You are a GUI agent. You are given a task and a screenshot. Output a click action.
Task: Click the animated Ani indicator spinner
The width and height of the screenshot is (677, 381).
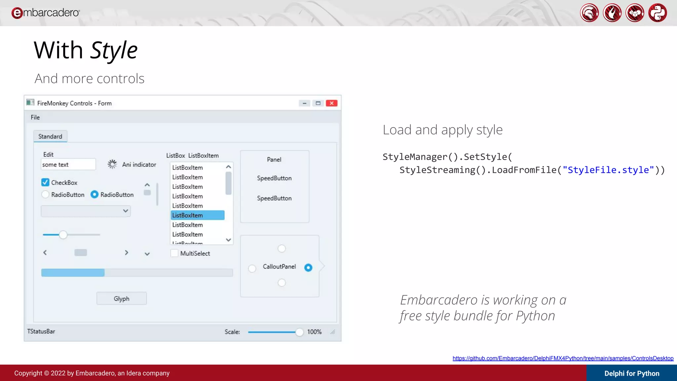coord(112,164)
